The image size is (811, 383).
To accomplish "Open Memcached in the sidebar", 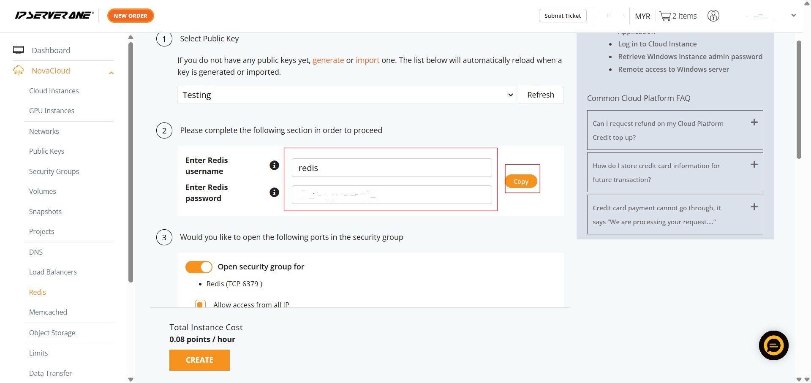I will (x=48, y=312).
